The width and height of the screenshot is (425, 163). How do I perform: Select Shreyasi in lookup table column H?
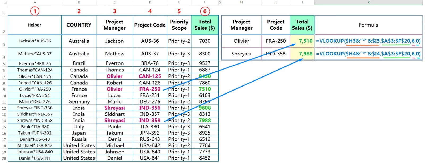point(241,54)
